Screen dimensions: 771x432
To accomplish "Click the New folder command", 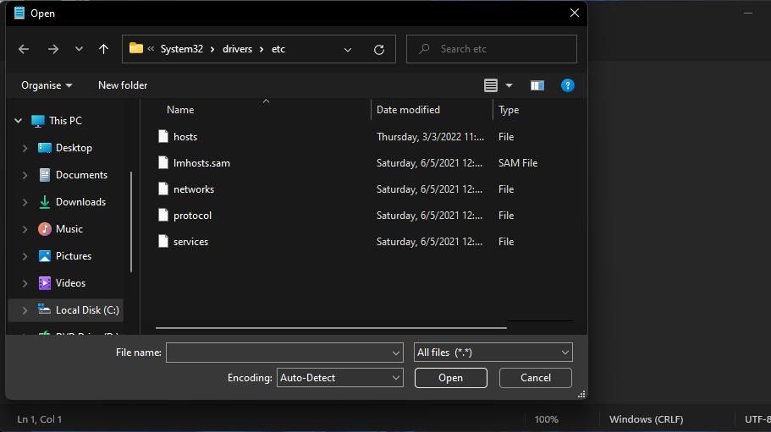I will (123, 85).
